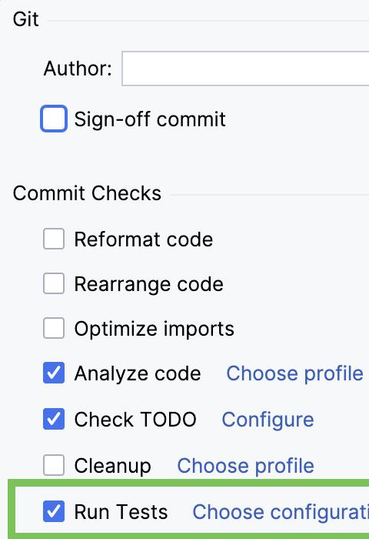
Task: Click the 'Rearrange code' label text
Action: click(x=148, y=285)
